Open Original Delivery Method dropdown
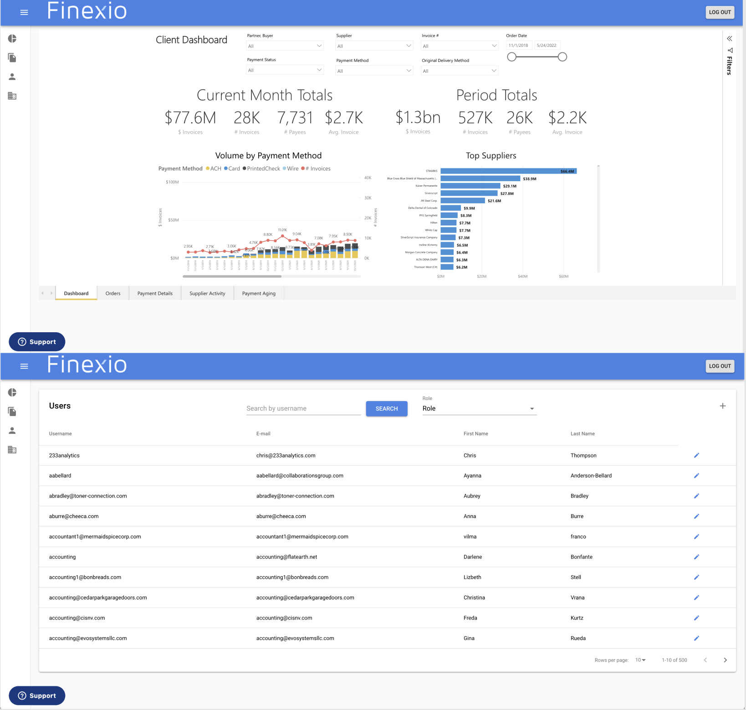This screenshot has width=746, height=710. click(x=460, y=71)
